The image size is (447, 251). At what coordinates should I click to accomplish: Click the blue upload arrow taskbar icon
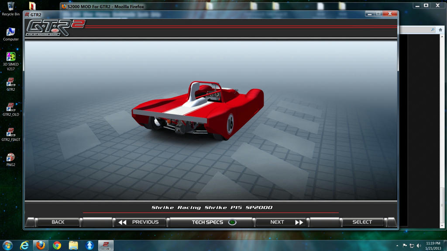click(x=89, y=245)
